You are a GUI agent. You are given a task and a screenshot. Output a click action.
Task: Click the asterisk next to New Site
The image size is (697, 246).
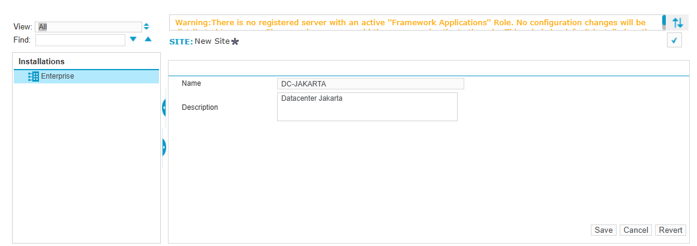point(235,42)
